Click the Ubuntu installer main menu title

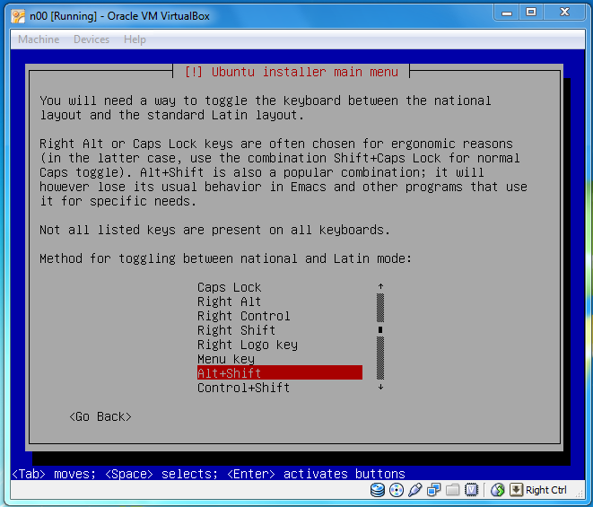pos(292,72)
